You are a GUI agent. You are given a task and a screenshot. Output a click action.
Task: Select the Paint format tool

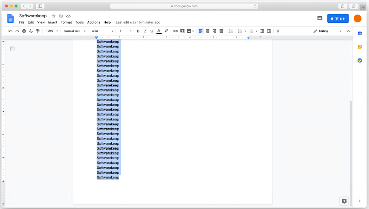point(38,31)
